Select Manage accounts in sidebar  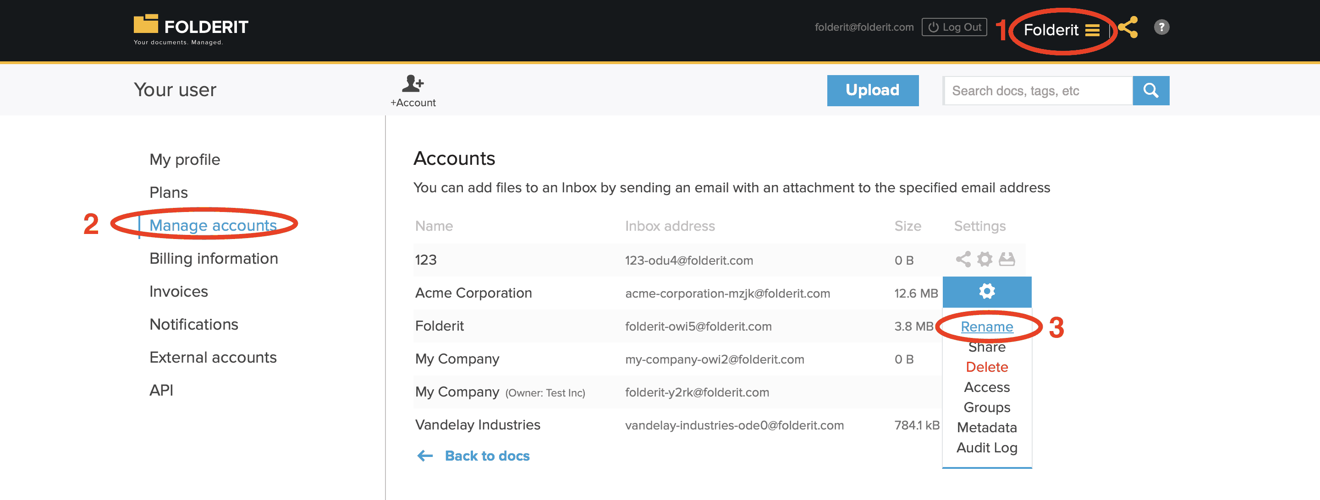click(x=213, y=225)
